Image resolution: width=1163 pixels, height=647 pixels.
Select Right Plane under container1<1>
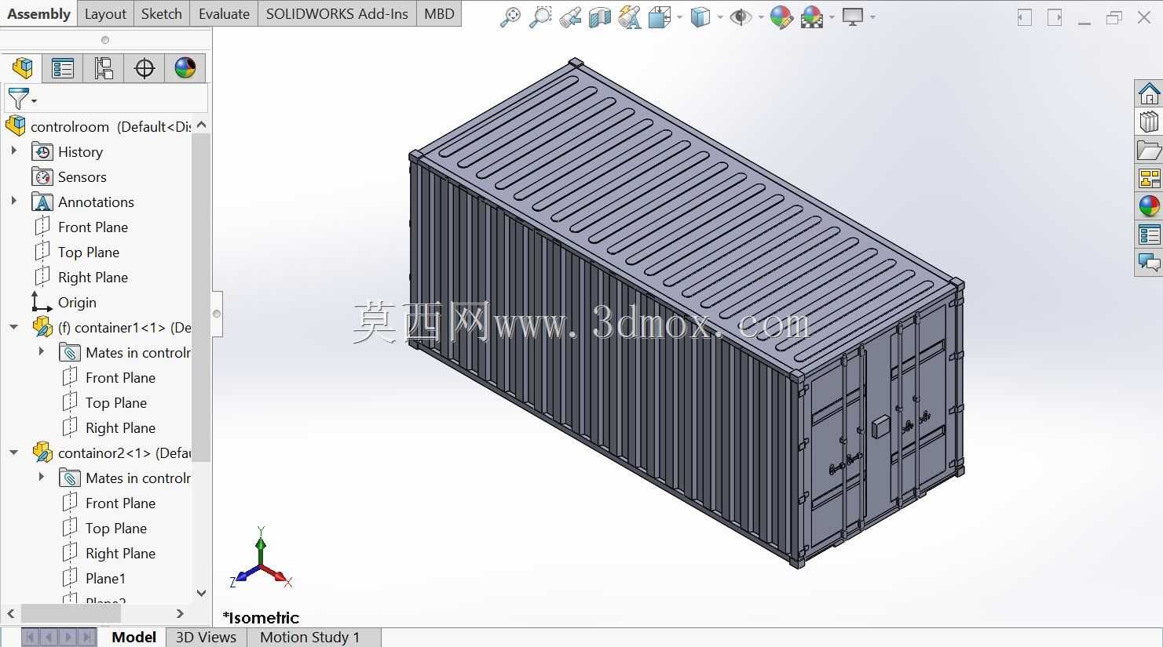point(108,427)
